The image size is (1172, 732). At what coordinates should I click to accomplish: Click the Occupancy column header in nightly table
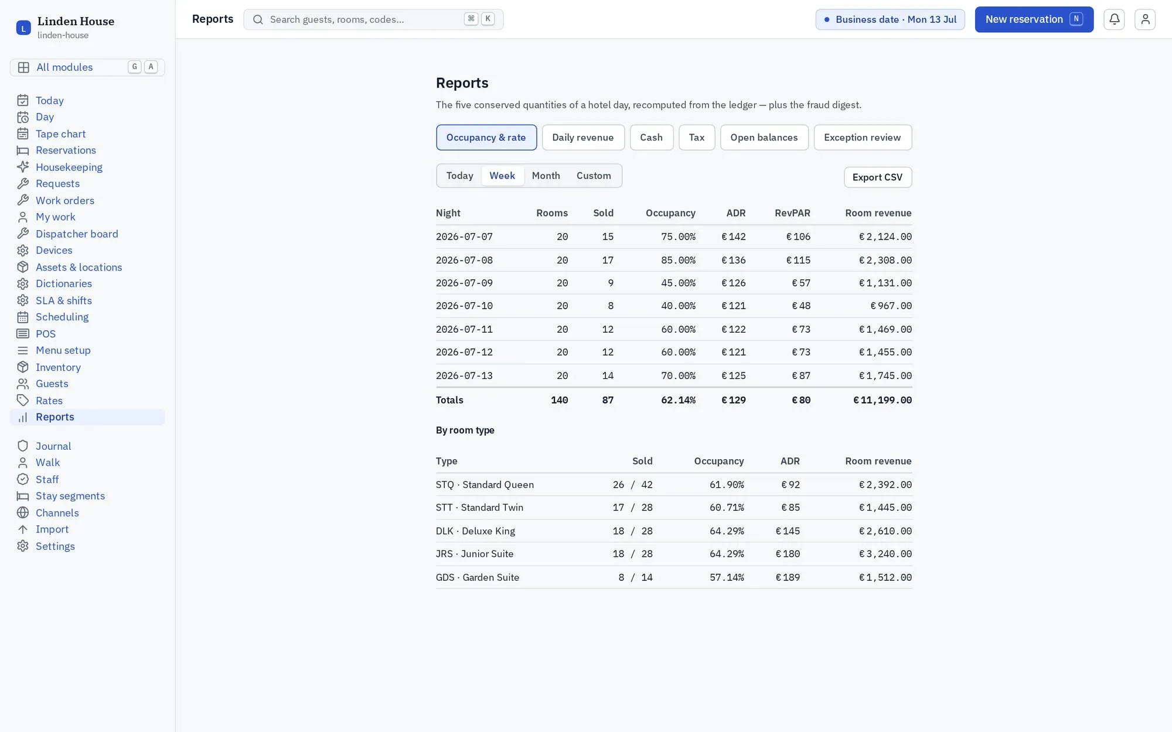coord(670,213)
